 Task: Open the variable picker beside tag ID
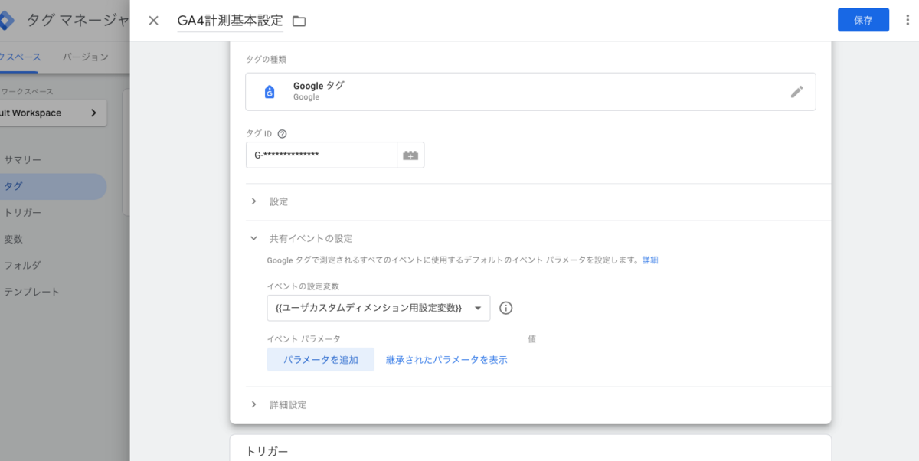[410, 155]
